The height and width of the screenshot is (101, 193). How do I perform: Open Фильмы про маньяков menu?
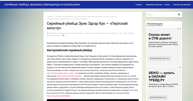[x=182, y=5]
